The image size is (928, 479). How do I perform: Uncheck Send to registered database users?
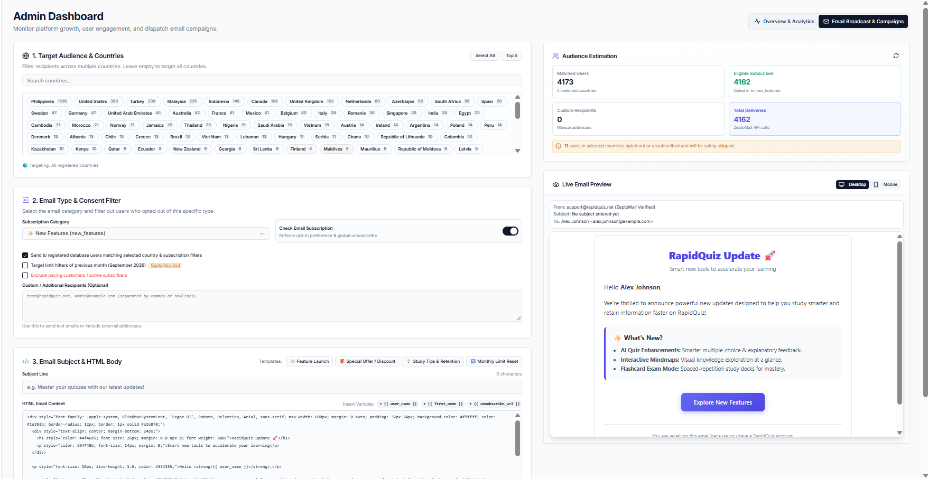coord(25,255)
